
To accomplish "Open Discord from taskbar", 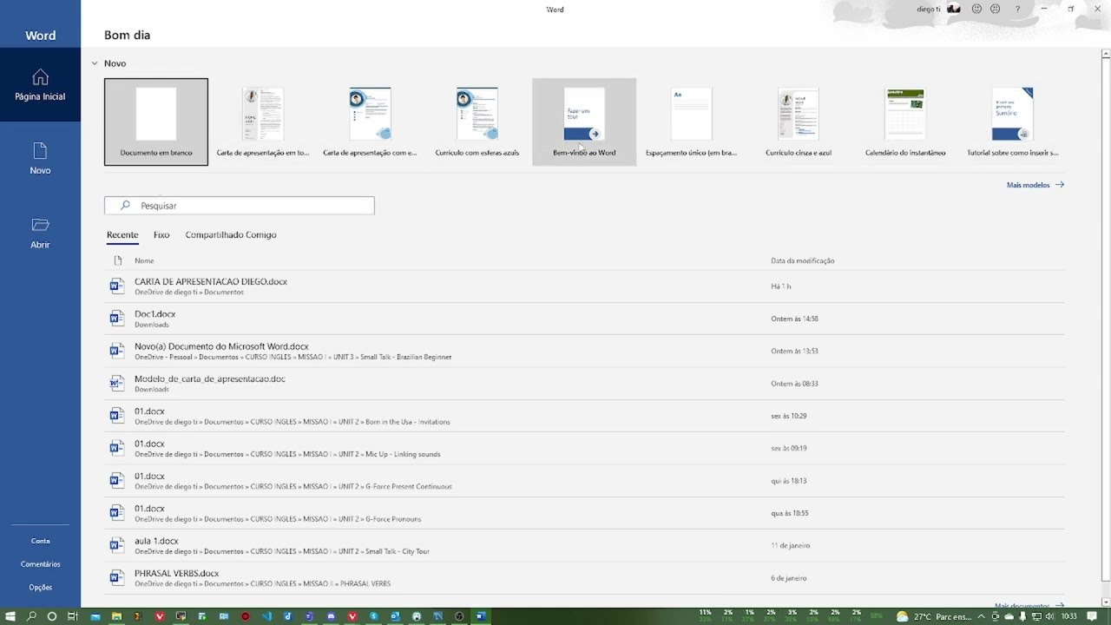I will click(x=331, y=616).
